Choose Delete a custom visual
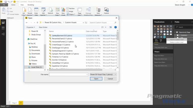The image size is (193, 108). (x=177, y=42)
